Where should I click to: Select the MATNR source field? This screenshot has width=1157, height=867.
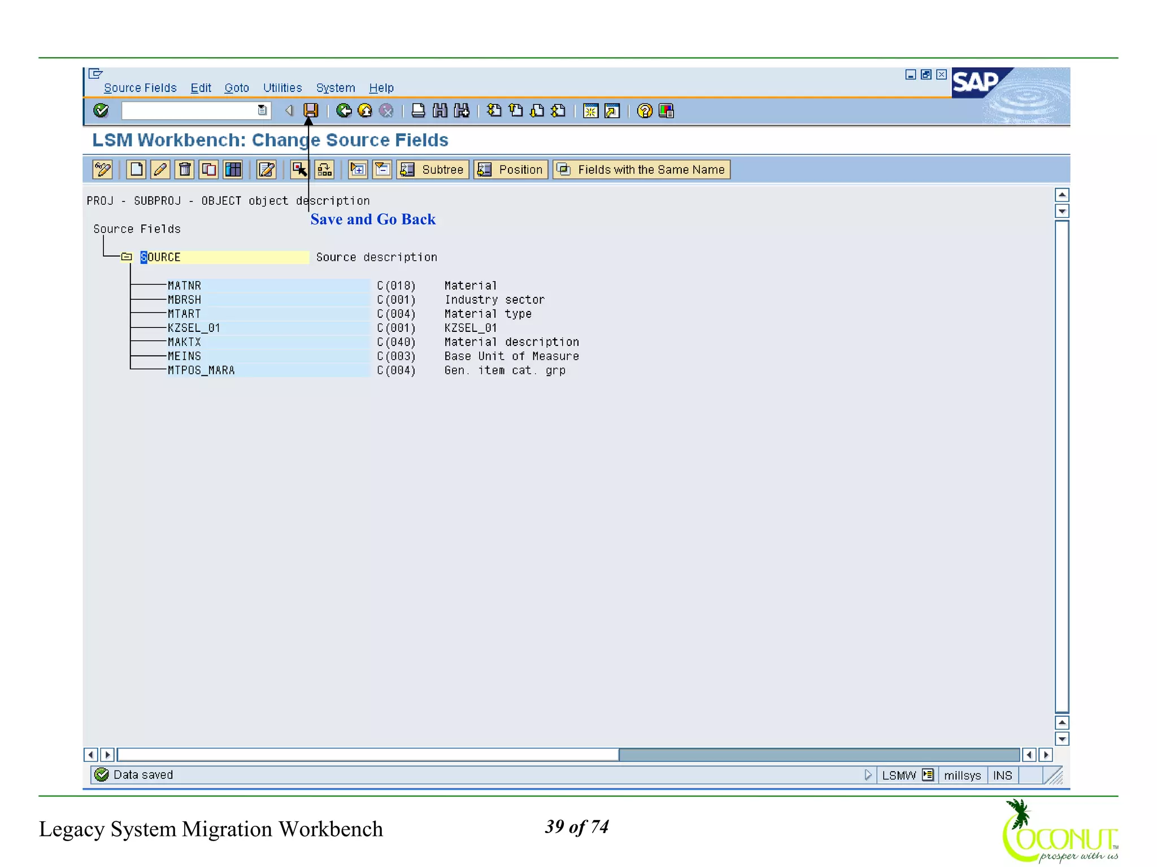(x=268, y=286)
